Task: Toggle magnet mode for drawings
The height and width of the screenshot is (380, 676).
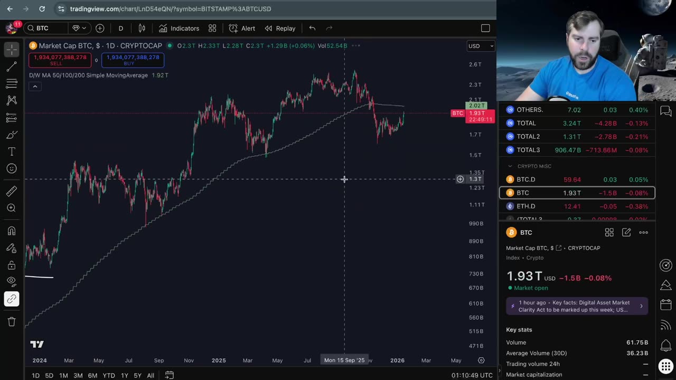Action: [x=11, y=231]
